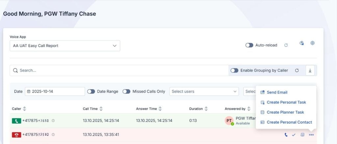This screenshot has height=144, width=337.
Task: Click info icon beside 13:35:41 caller number
Action: [53, 135]
